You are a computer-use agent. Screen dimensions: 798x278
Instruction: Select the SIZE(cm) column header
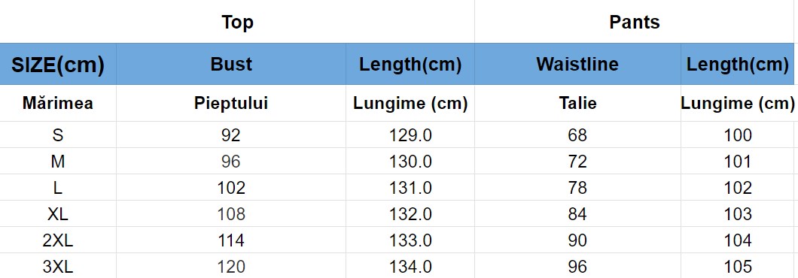click(x=58, y=64)
